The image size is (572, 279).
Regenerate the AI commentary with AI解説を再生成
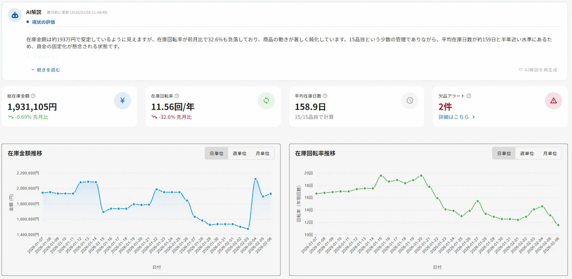pyautogui.click(x=538, y=70)
